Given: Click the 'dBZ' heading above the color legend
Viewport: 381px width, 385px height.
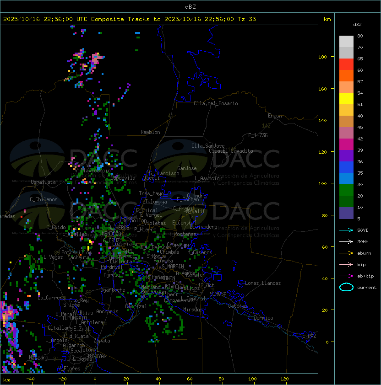Looking at the screenshot, I should (357, 25).
